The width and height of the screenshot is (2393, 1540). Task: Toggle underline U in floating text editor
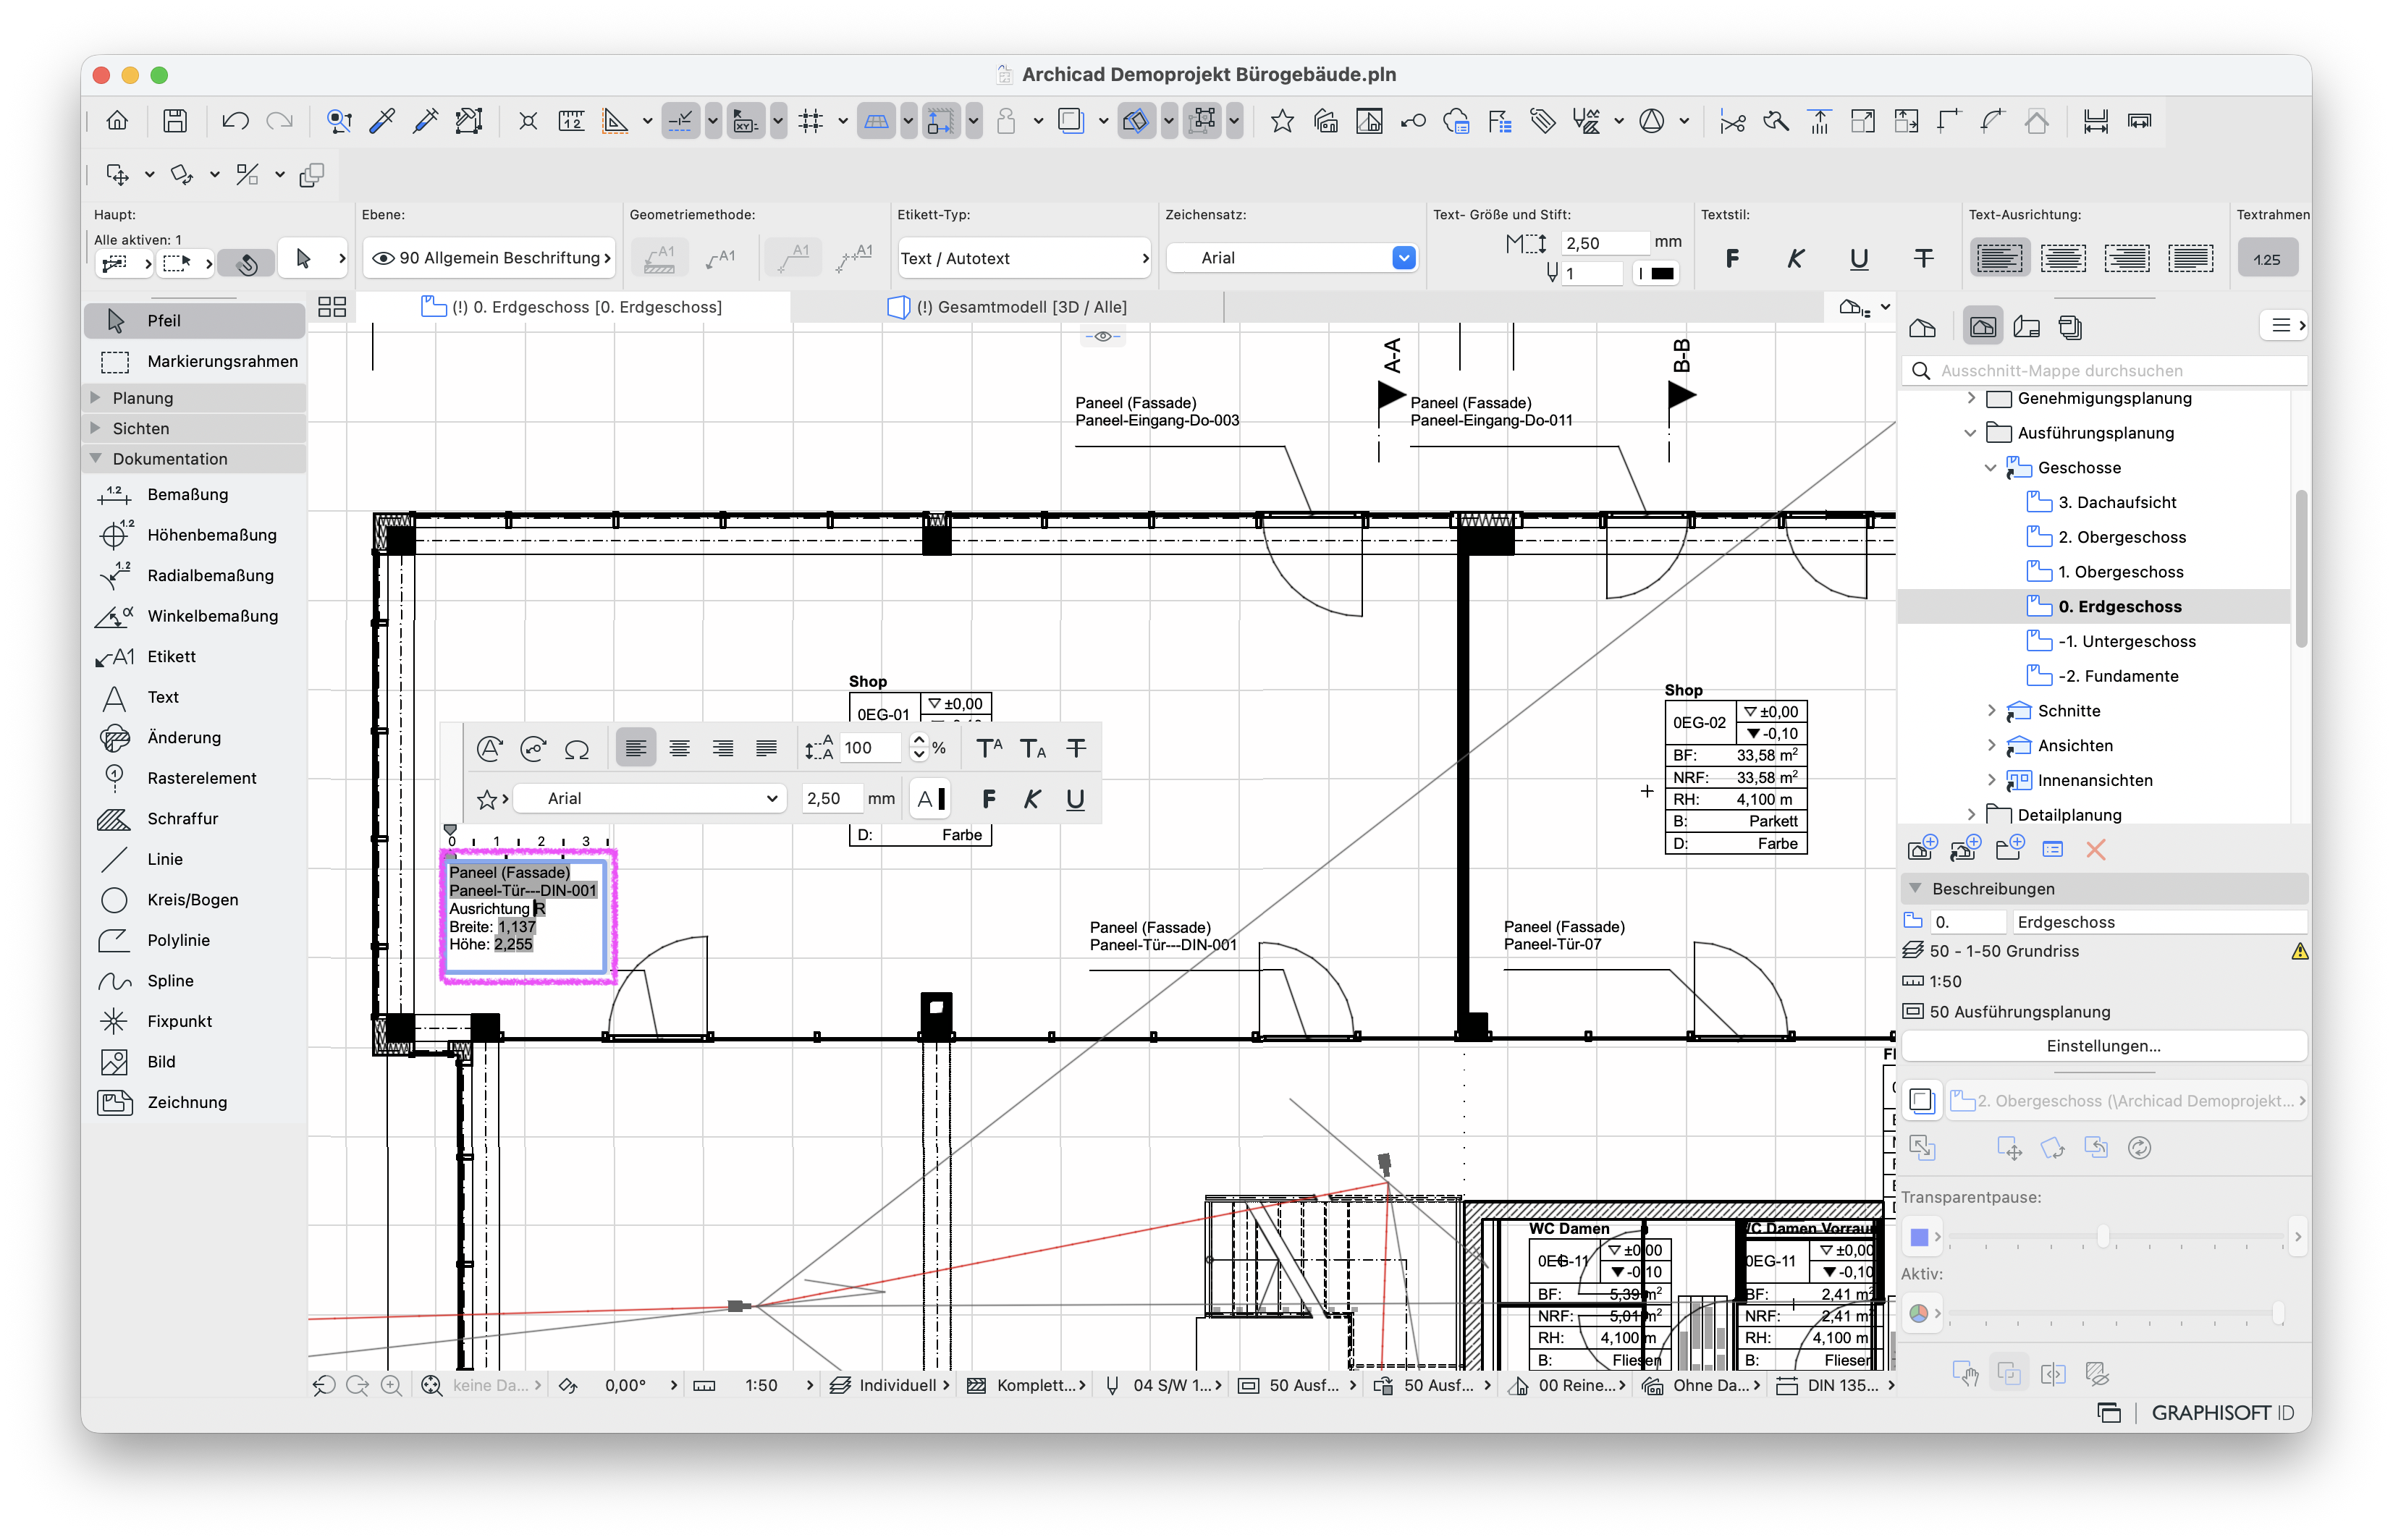tap(1075, 799)
